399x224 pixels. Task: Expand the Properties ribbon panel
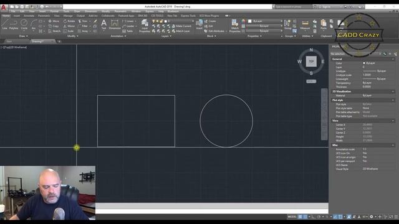click(x=254, y=36)
